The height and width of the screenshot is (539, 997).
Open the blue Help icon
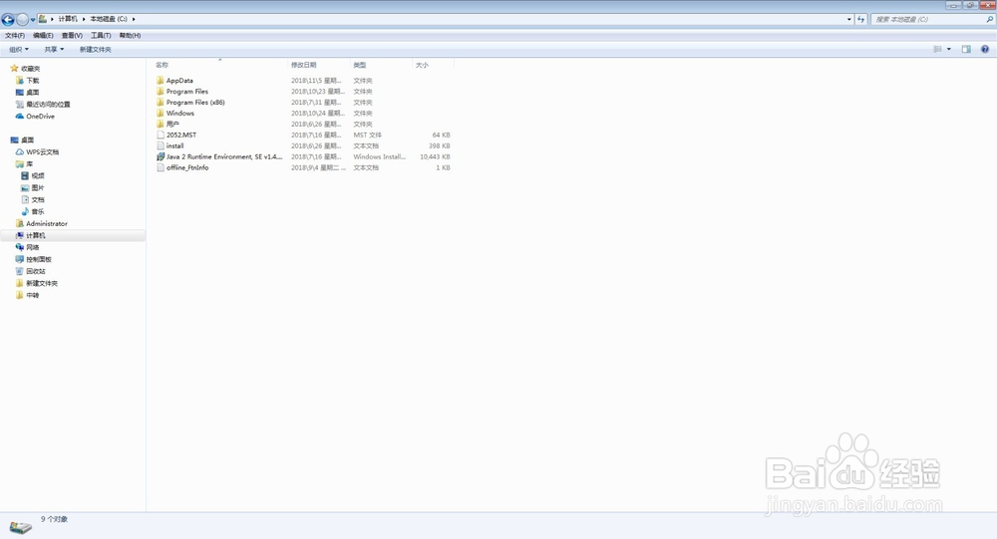click(985, 50)
